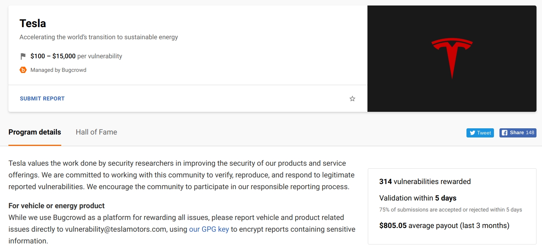Star the Tesla program as favorite
The height and width of the screenshot is (250, 542).
(x=352, y=99)
